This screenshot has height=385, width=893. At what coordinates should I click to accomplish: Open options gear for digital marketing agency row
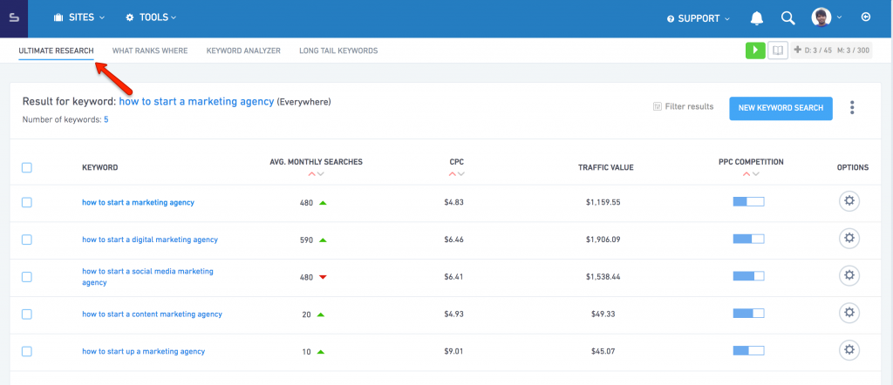pyautogui.click(x=849, y=239)
